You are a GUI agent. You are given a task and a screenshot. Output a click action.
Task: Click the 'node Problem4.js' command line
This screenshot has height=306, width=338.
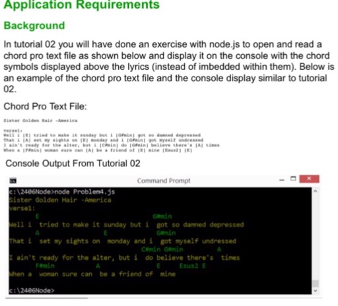[x=62, y=192]
